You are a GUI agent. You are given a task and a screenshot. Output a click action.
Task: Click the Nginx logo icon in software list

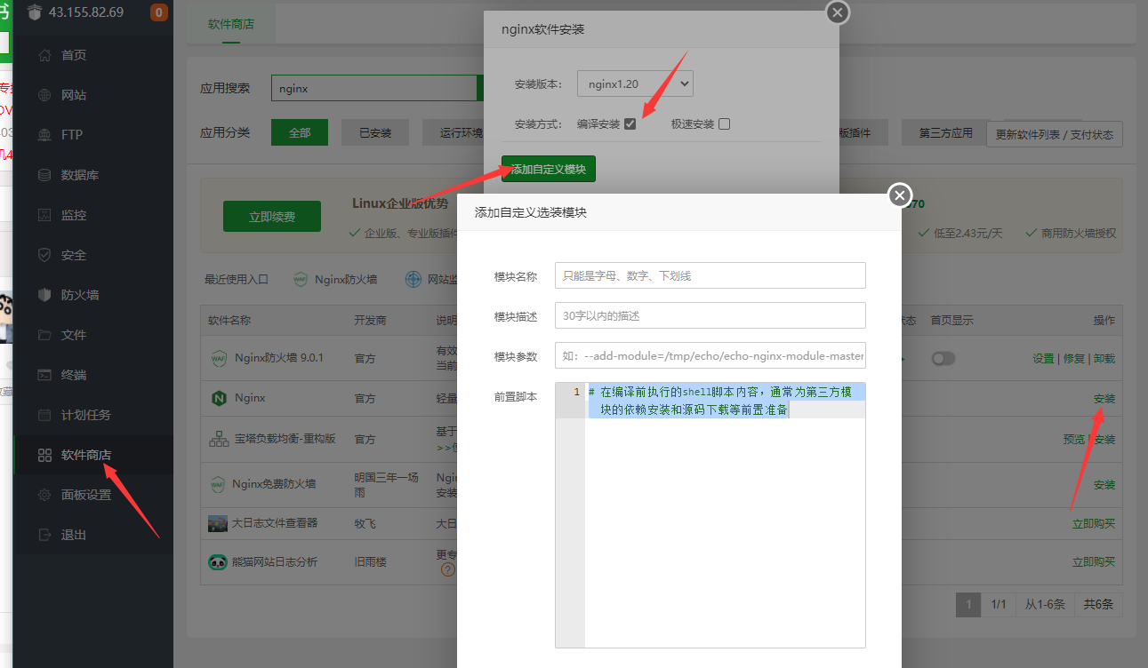click(x=218, y=398)
